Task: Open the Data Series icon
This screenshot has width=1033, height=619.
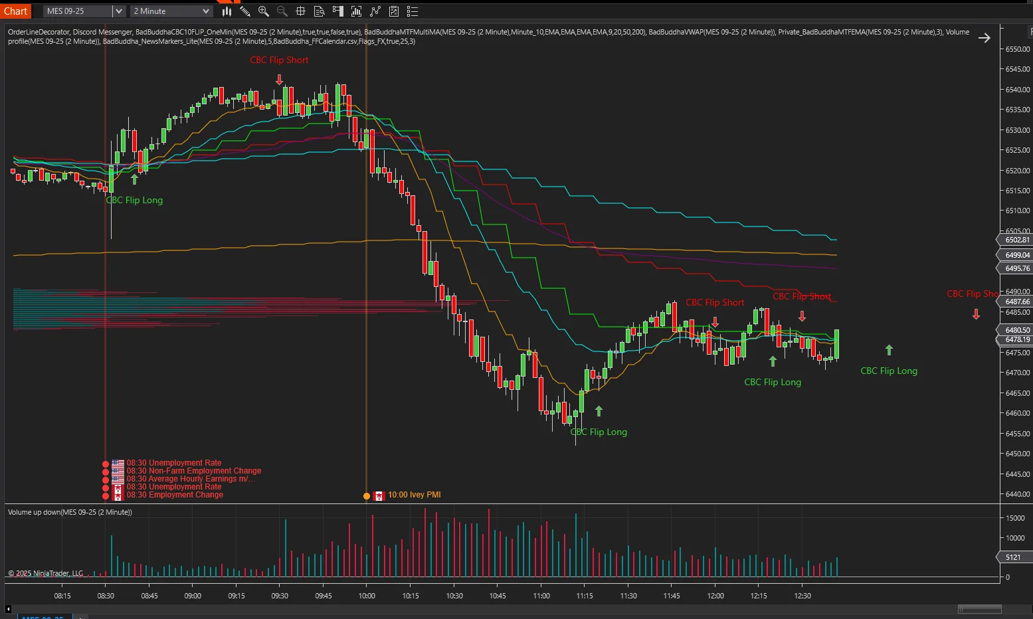Action: [357, 11]
